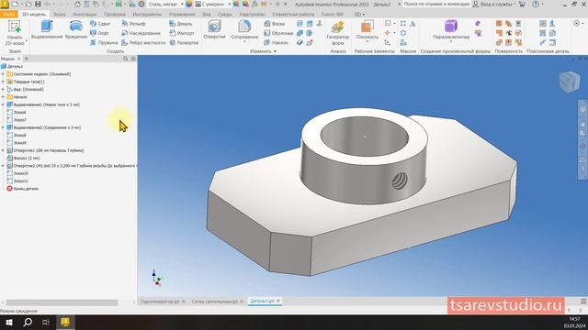Expand the Состояния модели node
Image resolution: width=588 pixels, height=330 pixels.
point(3,74)
